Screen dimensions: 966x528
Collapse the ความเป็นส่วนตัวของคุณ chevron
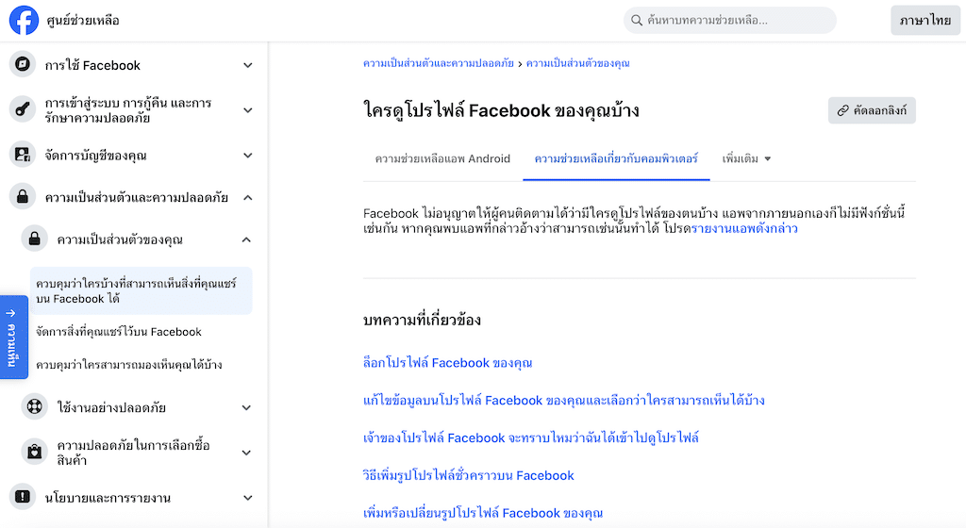point(246,239)
